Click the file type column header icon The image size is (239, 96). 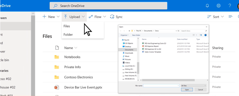57,48
